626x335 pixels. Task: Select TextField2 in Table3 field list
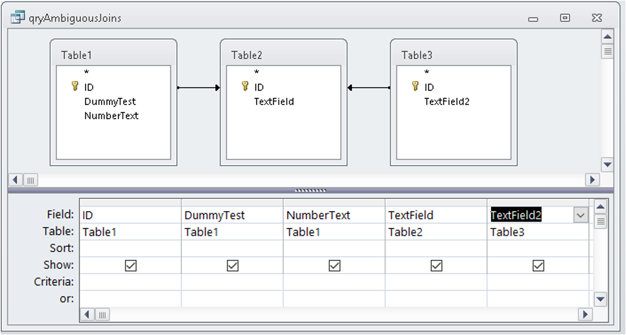[446, 102]
